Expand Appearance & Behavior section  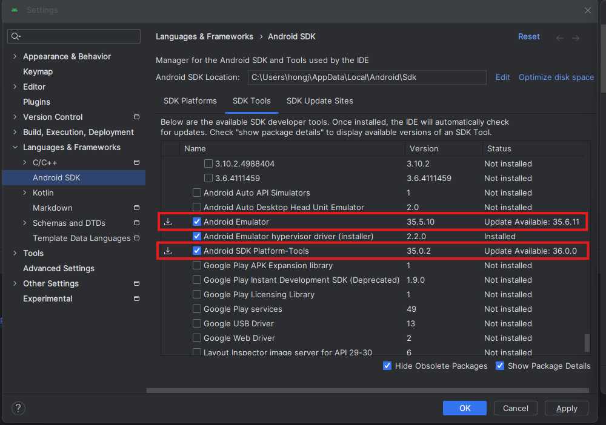point(15,56)
